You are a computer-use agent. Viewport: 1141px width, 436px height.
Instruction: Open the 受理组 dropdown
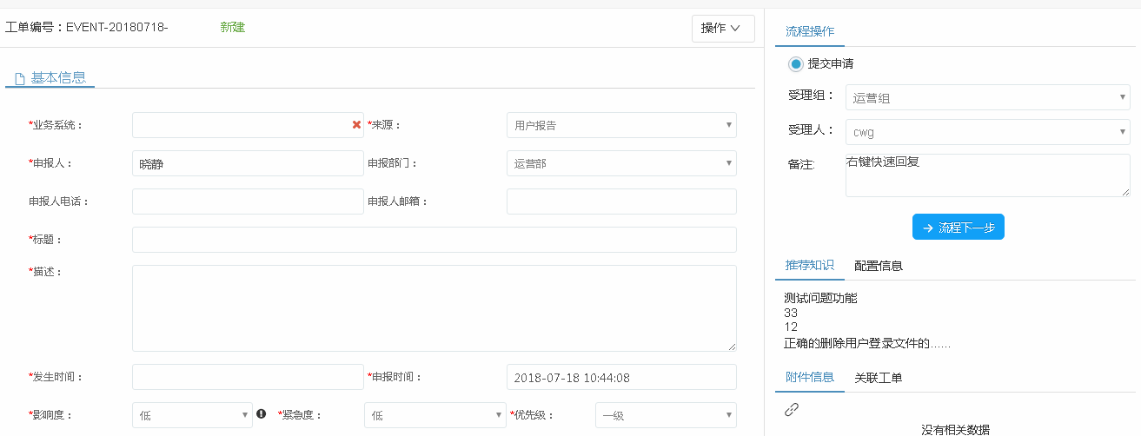click(x=986, y=97)
